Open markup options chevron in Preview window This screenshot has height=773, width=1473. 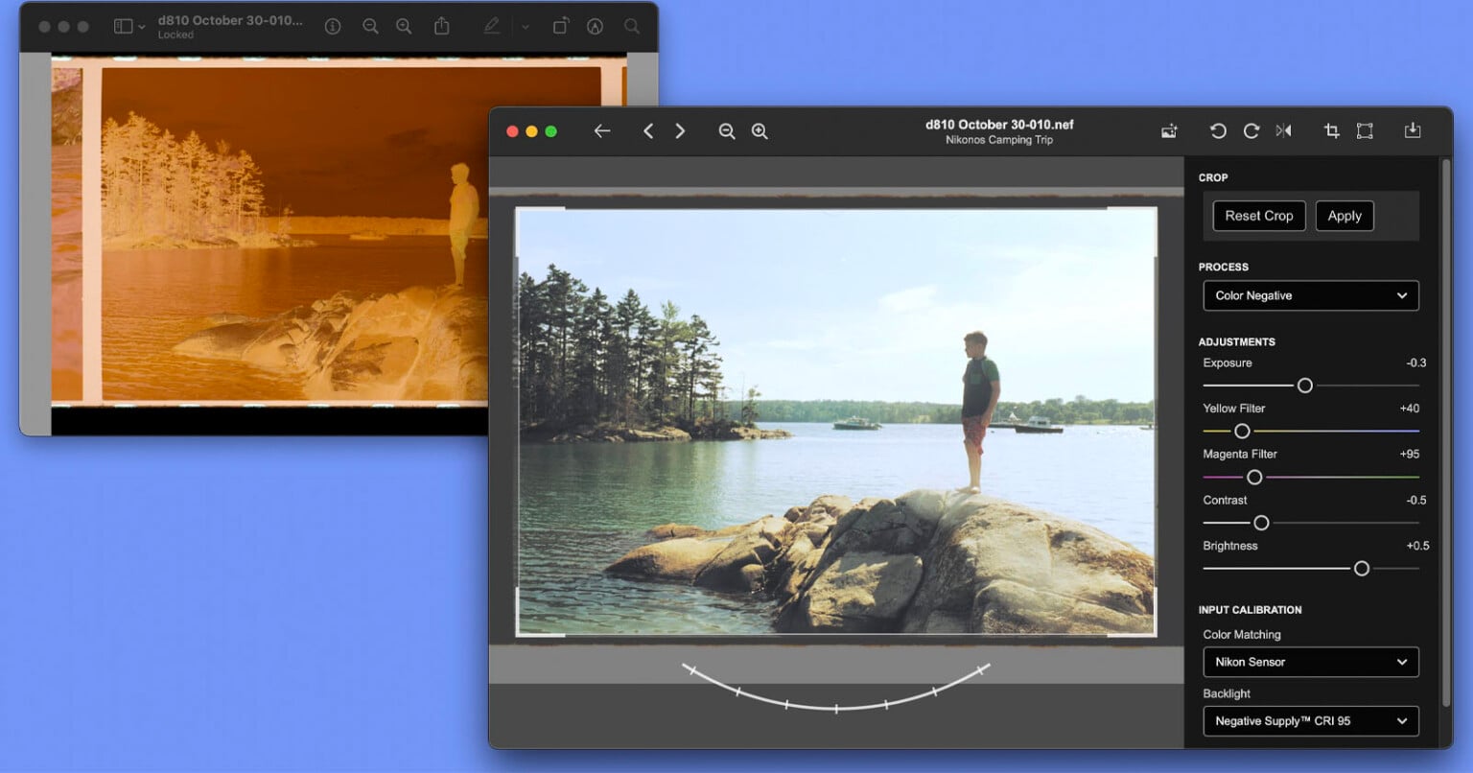[526, 27]
